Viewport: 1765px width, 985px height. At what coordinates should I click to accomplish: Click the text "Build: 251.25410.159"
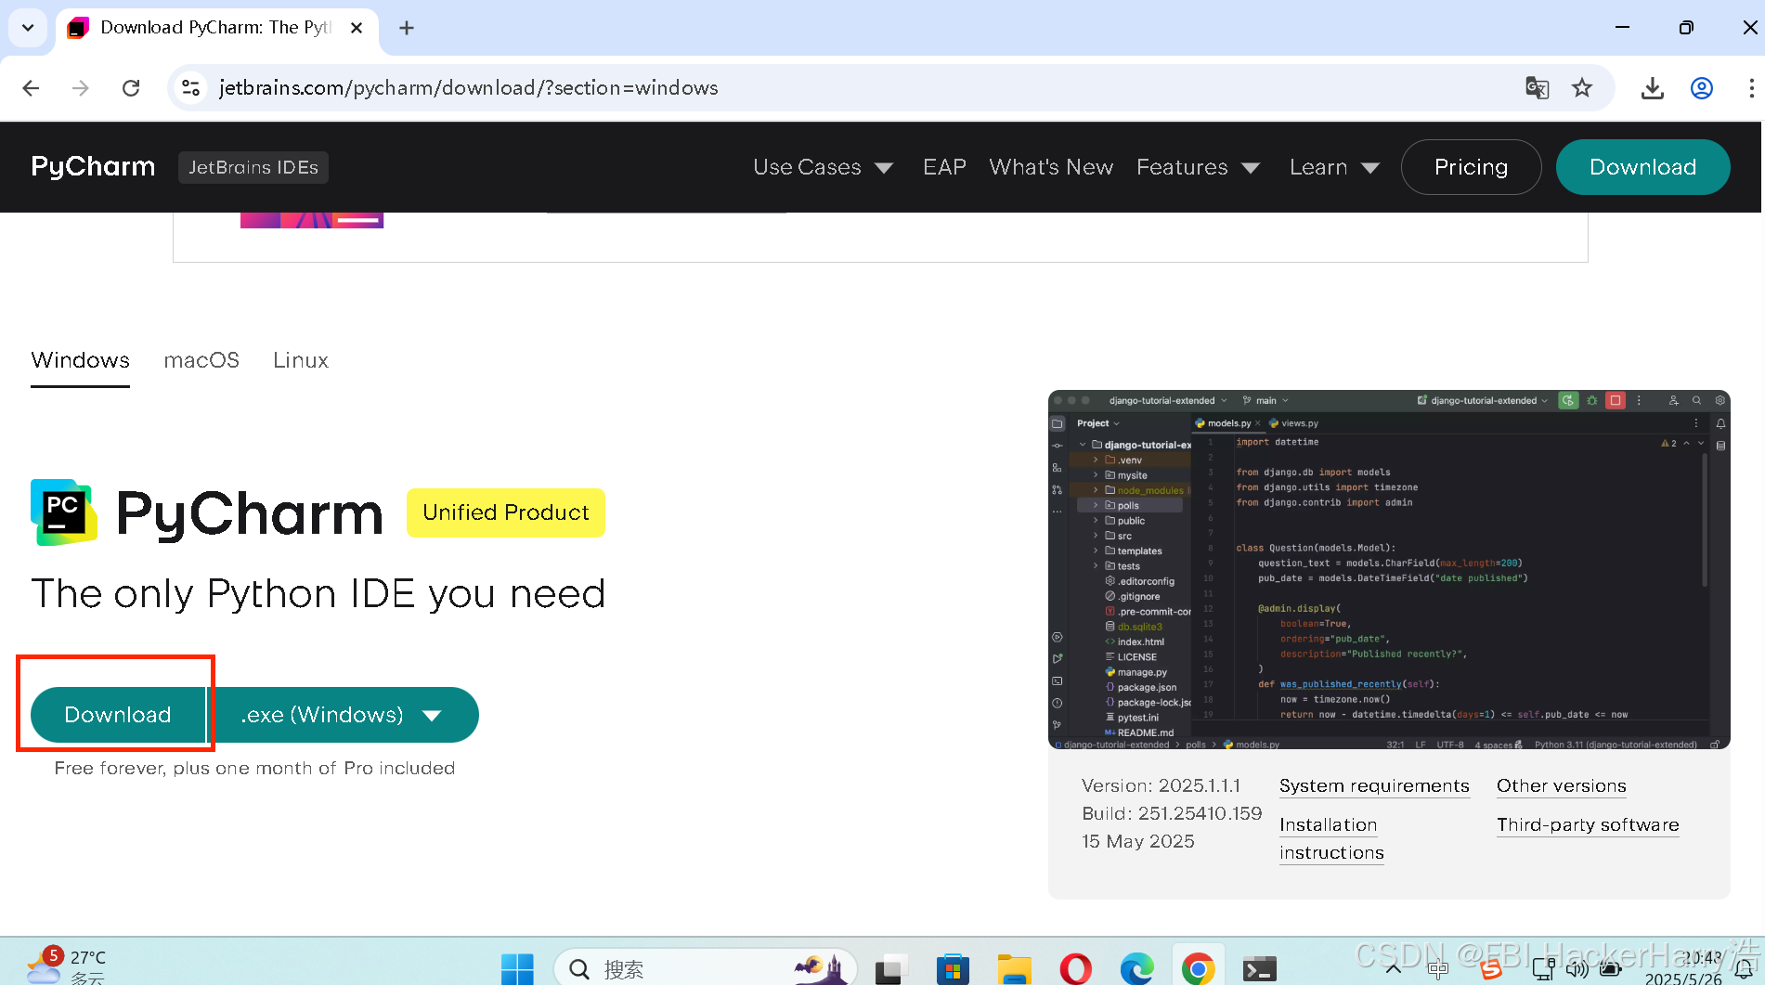(1172, 814)
